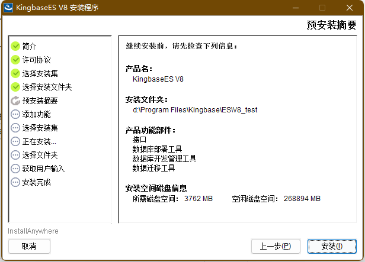Cancel the installer with 取消
Image resolution: width=365 pixels, height=262 pixels.
(29, 246)
